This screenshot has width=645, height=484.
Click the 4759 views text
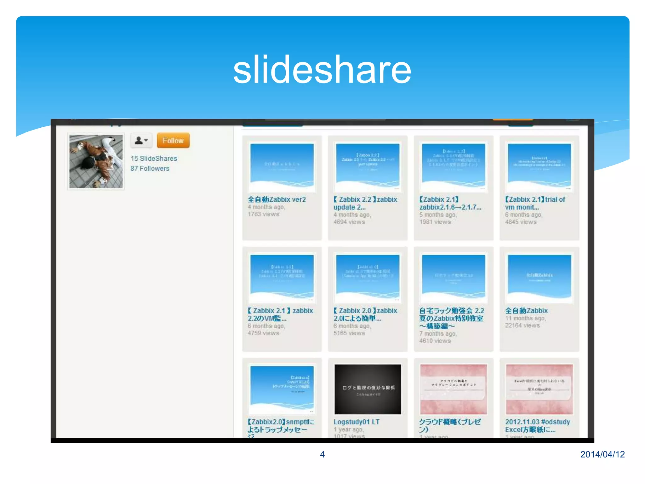[263, 333]
